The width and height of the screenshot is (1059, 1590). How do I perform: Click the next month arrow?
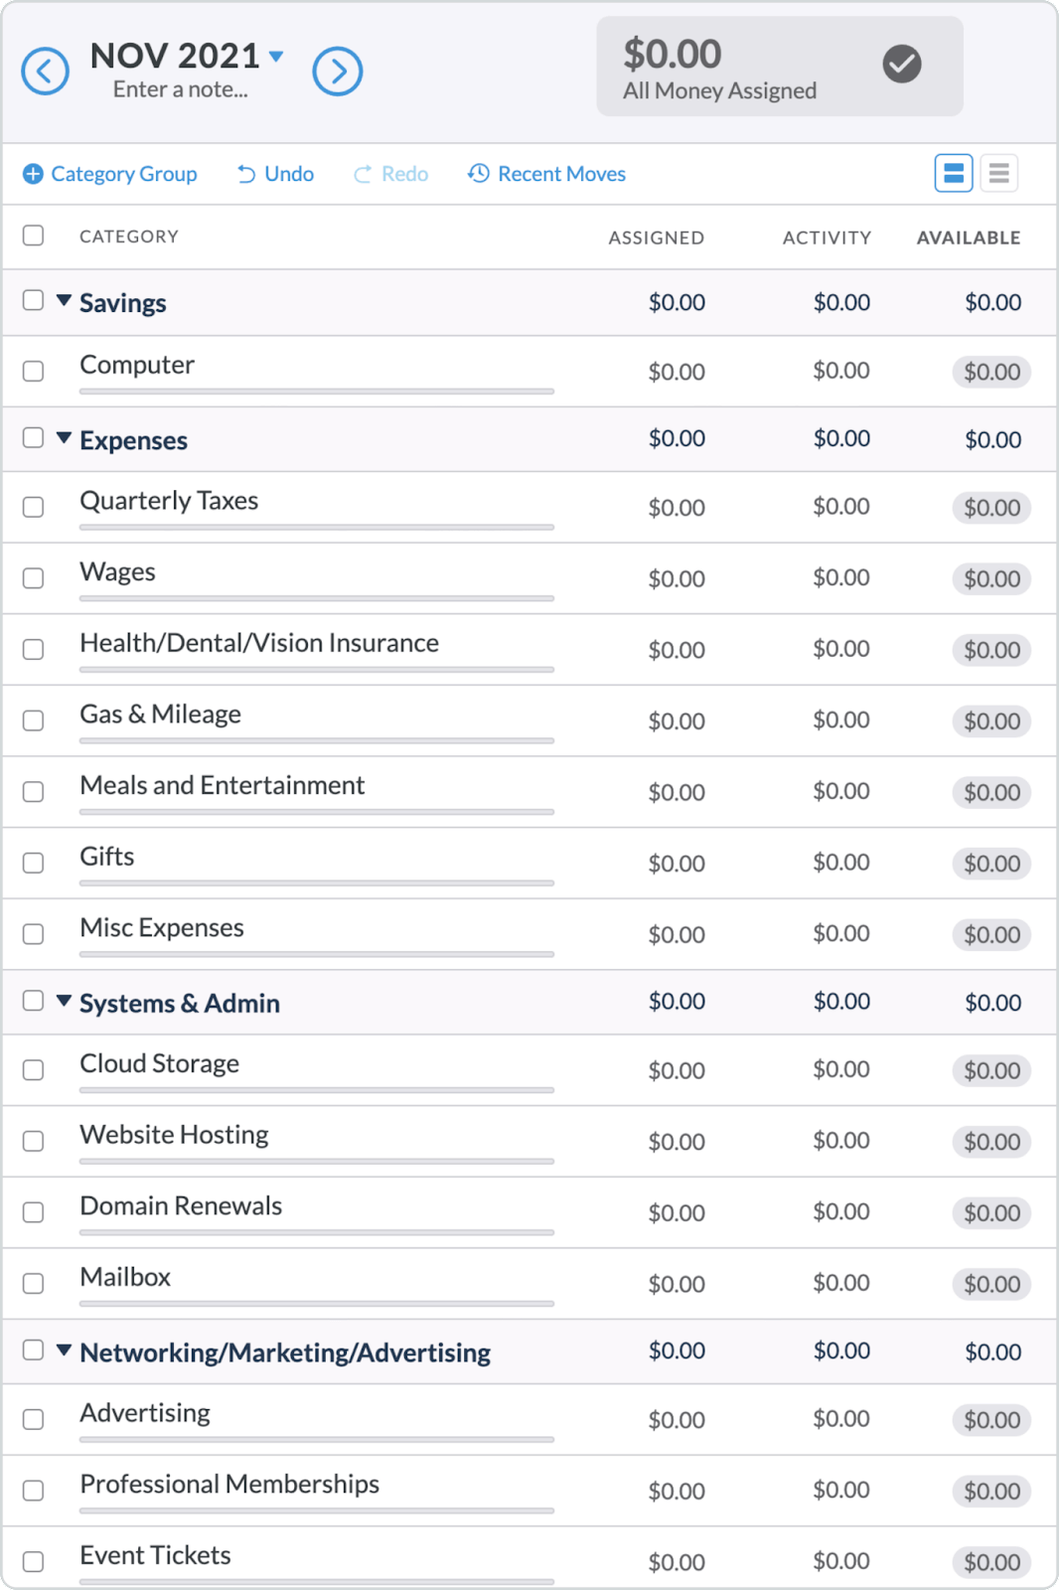point(339,70)
